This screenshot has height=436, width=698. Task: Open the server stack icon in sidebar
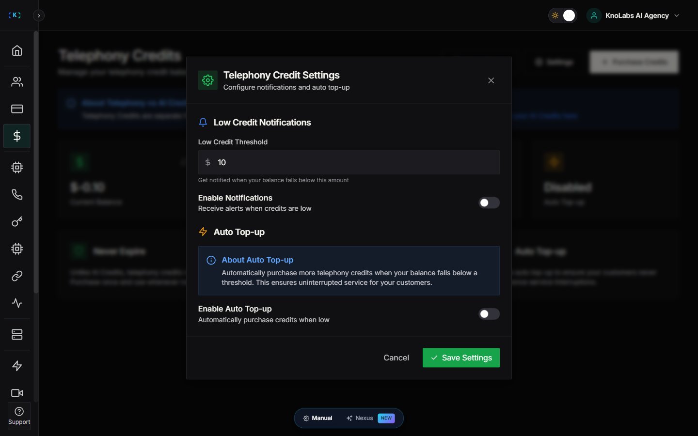(17, 335)
